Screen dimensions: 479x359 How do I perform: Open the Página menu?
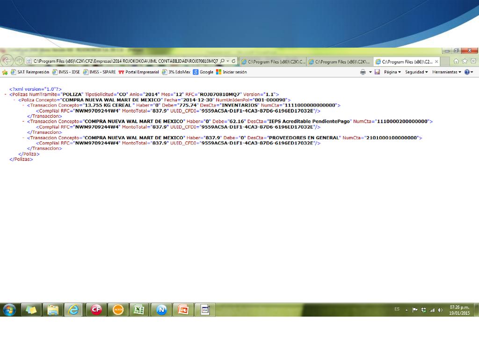(392, 72)
